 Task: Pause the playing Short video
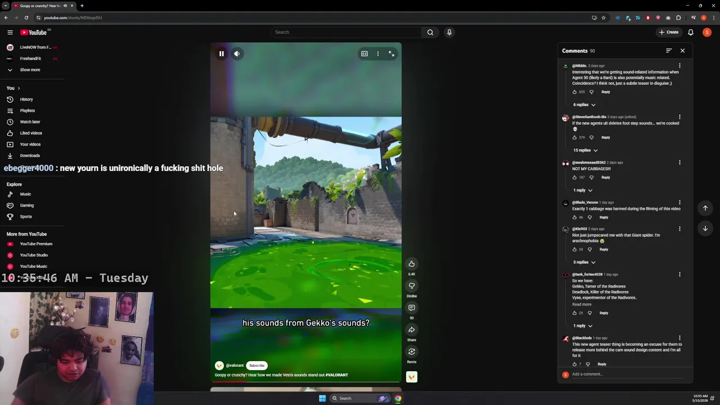click(222, 54)
